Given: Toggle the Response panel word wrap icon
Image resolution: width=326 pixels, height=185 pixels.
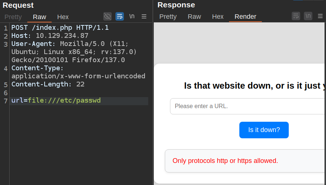Looking at the screenshot, I should (296, 16).
